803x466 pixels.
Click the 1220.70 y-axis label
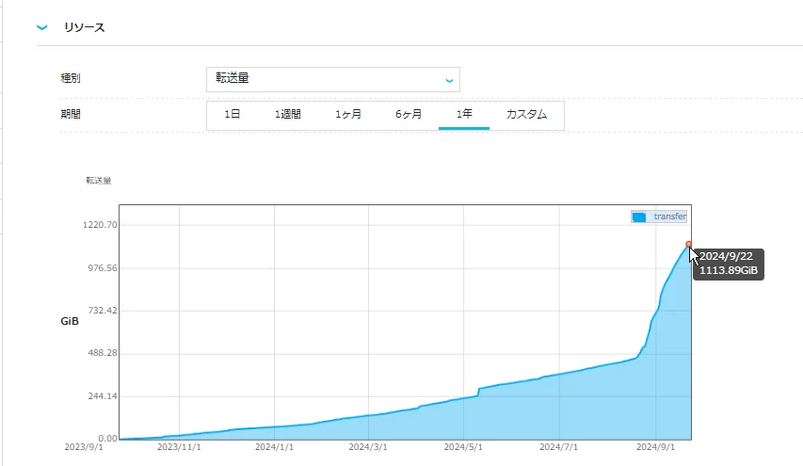(x=99, y=225)
